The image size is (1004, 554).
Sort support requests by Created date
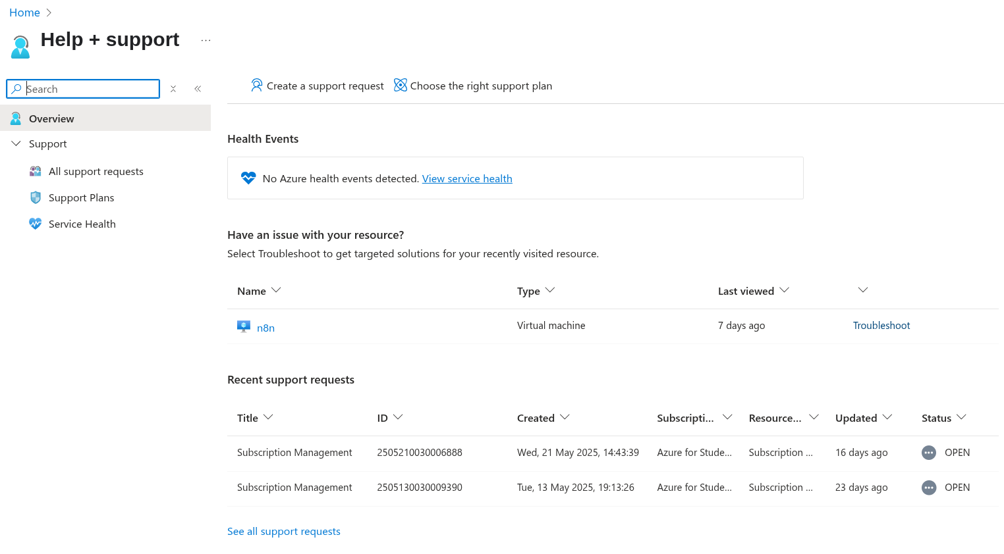[x=544, y=418]
